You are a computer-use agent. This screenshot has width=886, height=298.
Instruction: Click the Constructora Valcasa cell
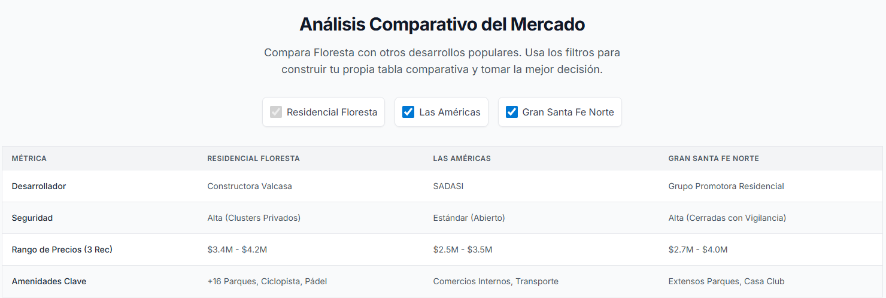tap(250, 186)
